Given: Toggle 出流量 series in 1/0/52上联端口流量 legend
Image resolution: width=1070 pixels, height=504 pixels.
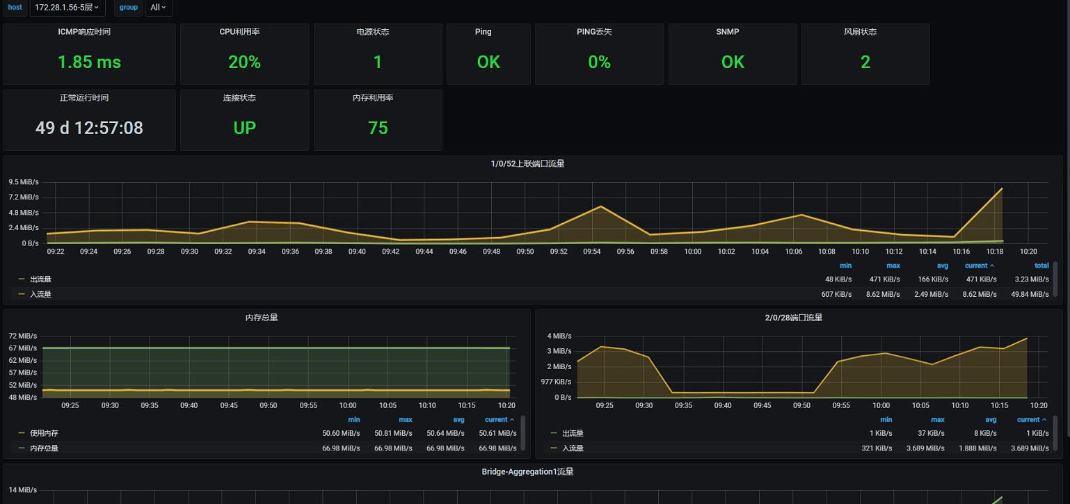Looking at the screenshot, I should coord(40,279).
